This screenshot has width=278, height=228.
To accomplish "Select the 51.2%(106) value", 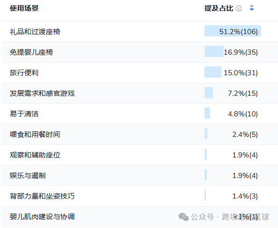I will click(239, 32).
